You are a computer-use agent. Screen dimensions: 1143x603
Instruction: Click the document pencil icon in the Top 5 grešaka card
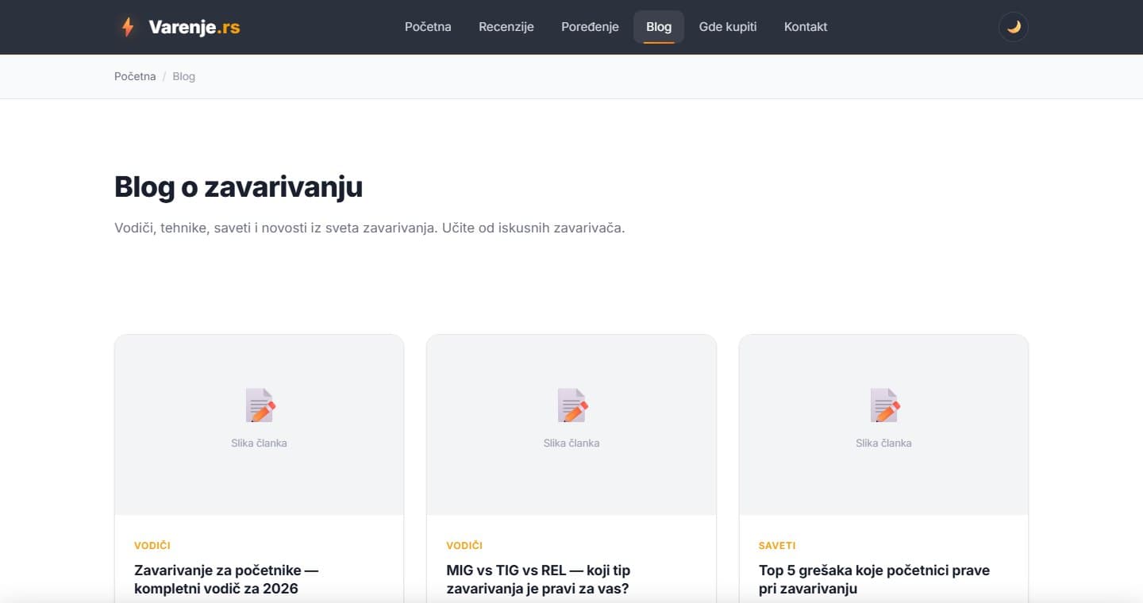click(884, 405)
